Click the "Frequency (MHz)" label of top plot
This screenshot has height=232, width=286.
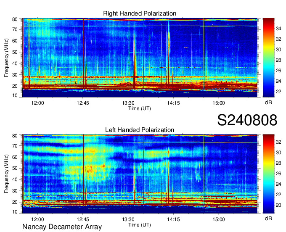[6, 58]
